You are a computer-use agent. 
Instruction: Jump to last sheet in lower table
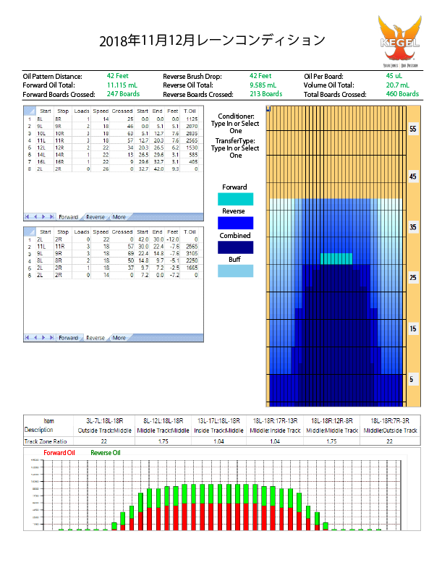[52, 338]
